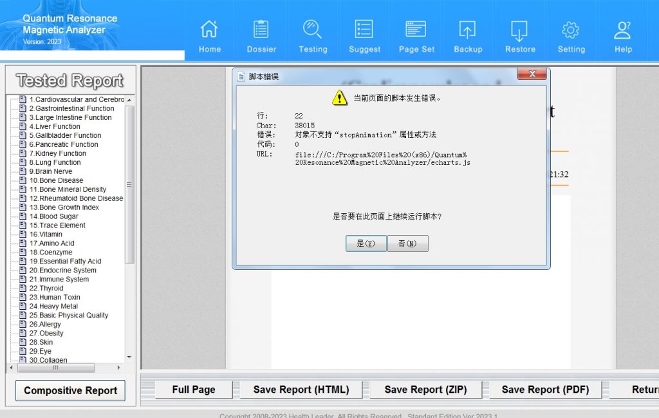
Task: Click page icon beside Thyroid
Action: click(23, 288)
